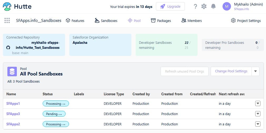This screenshot has height=133, width=266.
Task: Click the rocket icon on Upgrade
Action: pos(162,6)
